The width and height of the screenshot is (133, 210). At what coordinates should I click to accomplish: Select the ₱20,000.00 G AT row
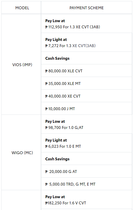(86, 171)
